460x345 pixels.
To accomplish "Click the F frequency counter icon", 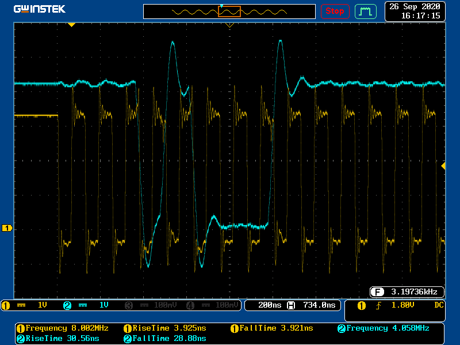I will coord(377,291).
